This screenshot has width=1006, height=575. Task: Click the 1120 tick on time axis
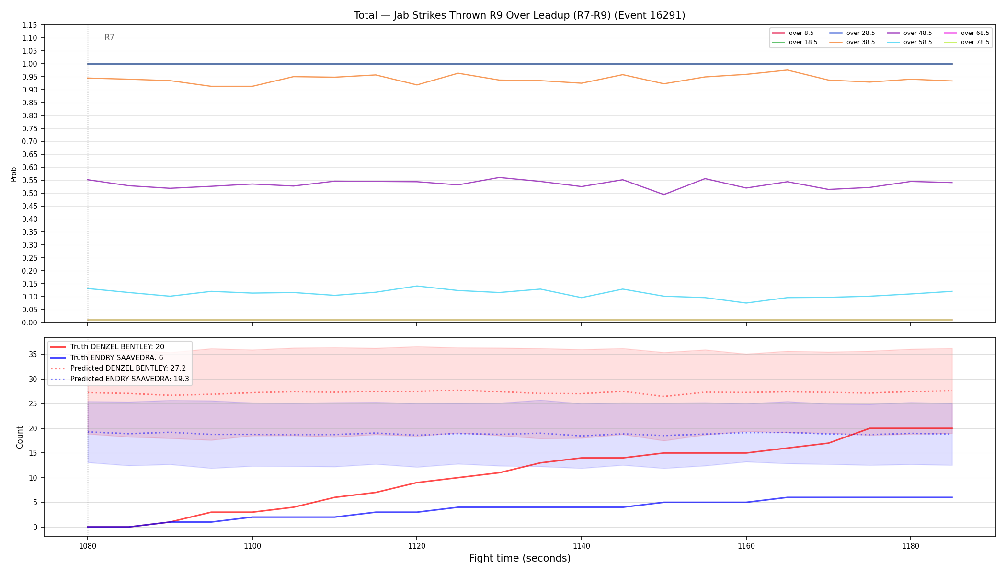pos(417,546)
